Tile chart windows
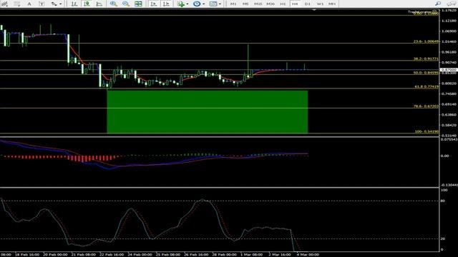 pos(138,4)
